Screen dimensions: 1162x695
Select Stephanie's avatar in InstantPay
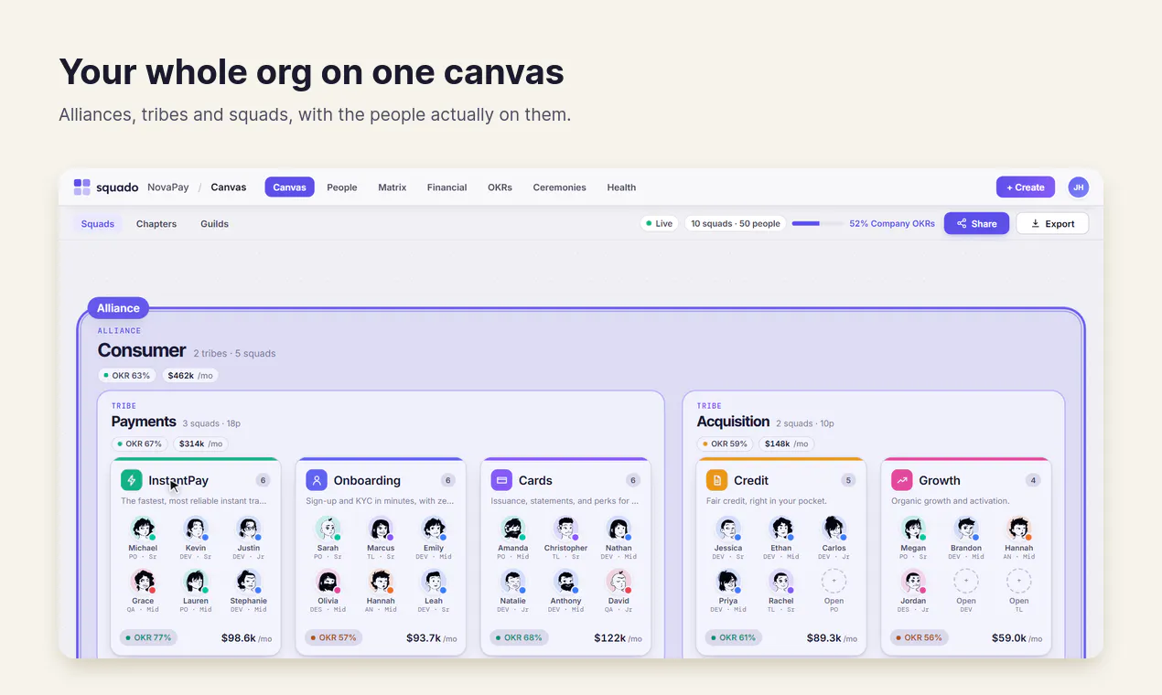(249, 581)
